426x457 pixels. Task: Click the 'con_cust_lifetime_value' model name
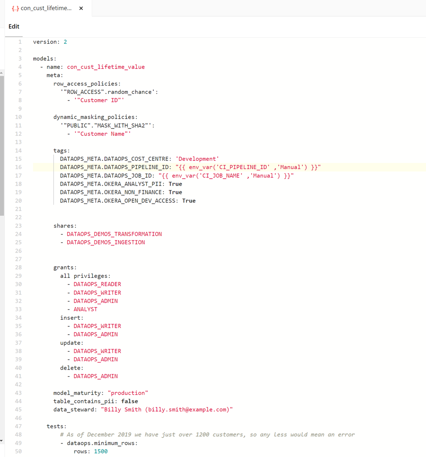click(x=106, y=67)
